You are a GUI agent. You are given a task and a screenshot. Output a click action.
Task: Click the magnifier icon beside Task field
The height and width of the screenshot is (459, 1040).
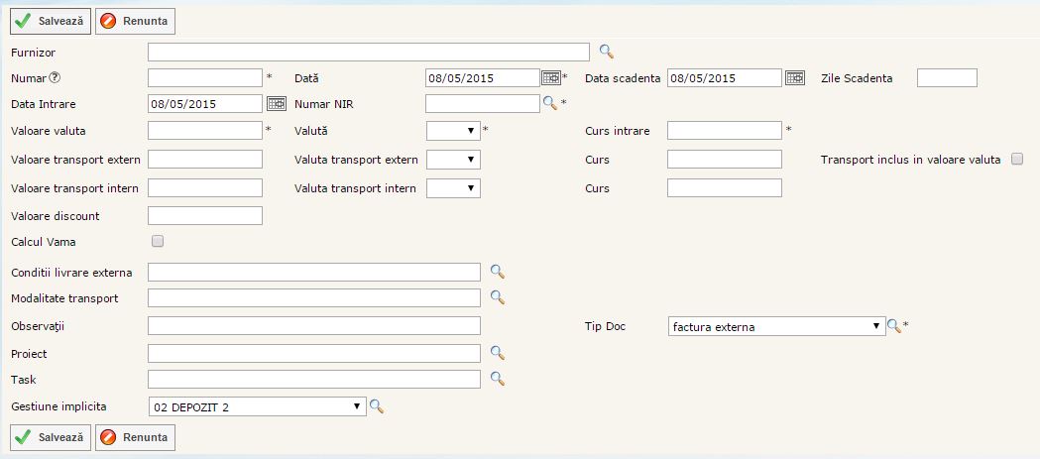[x=498, y=378]
